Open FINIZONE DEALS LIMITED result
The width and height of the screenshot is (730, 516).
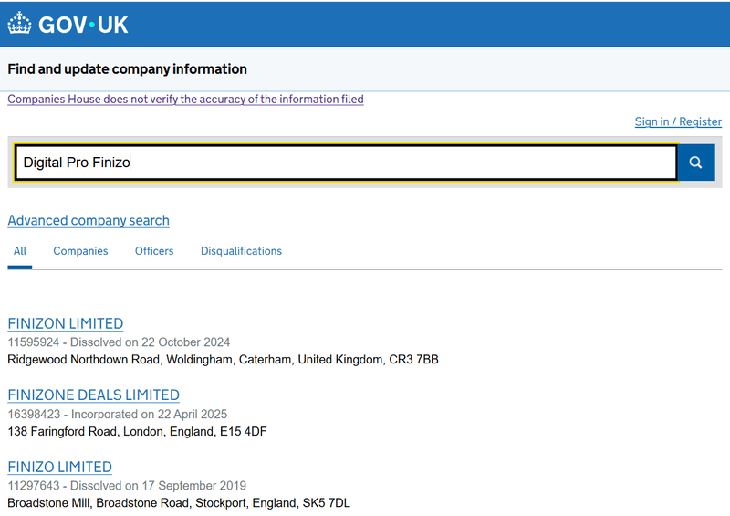pos(94,395)
